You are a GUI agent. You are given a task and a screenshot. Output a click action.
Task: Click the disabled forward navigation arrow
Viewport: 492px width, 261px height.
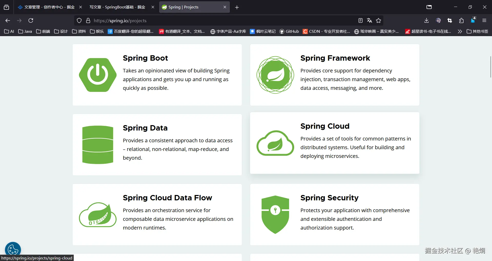tap(19, 20)
